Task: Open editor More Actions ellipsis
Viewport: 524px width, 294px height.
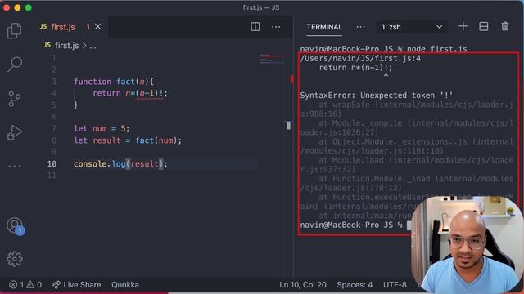Action: [x=276, y=27]
